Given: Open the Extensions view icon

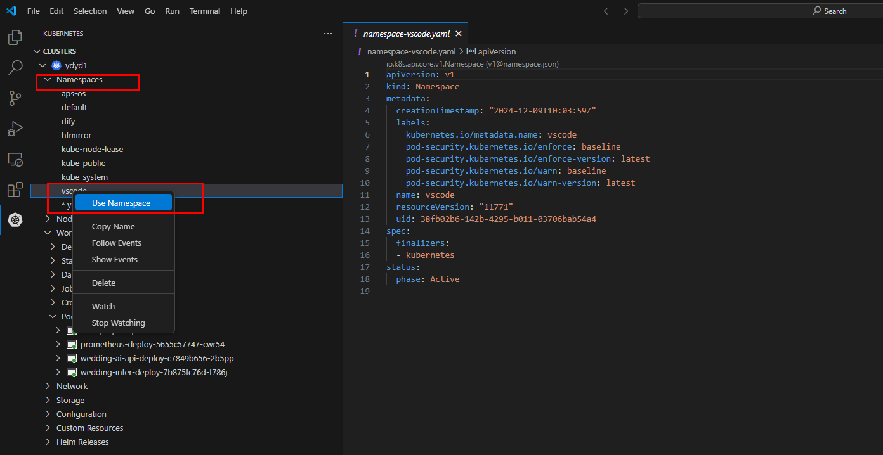Looking at the screenshot, I should [15, 189].
